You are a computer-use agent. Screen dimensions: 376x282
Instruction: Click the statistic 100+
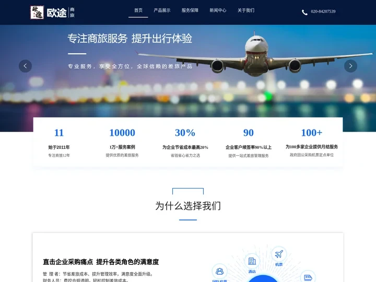(x=312, y=133)
